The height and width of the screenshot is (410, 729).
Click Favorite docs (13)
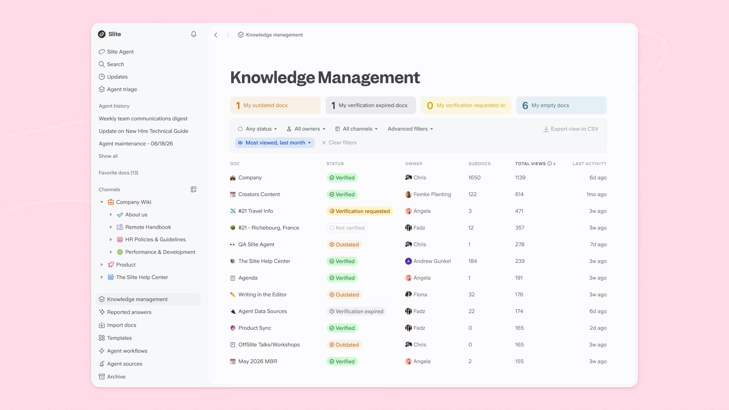pyautogui.click(x=118, y=173)
